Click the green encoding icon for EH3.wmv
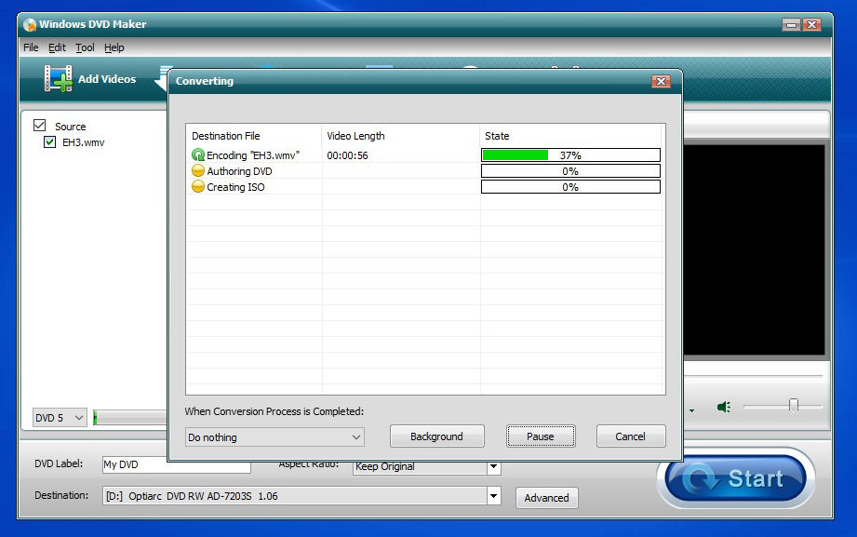Image resolution: width=857 pixels, height=537 pixels. [x=198, y=155]
